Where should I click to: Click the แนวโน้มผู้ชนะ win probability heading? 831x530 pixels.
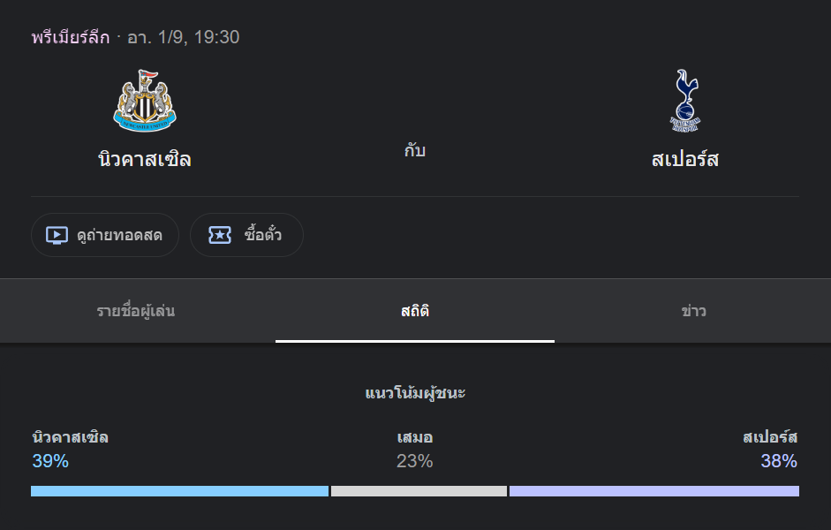click(x=415, y=393)
